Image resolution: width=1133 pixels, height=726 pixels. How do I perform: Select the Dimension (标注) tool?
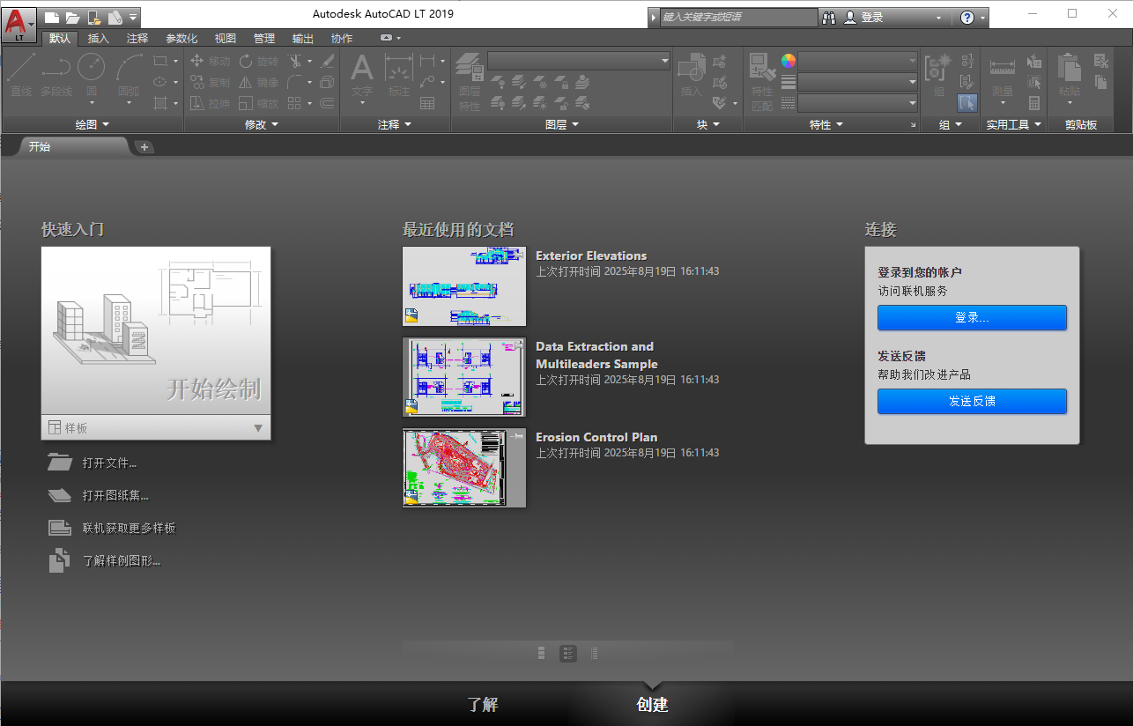pos(399,75)
